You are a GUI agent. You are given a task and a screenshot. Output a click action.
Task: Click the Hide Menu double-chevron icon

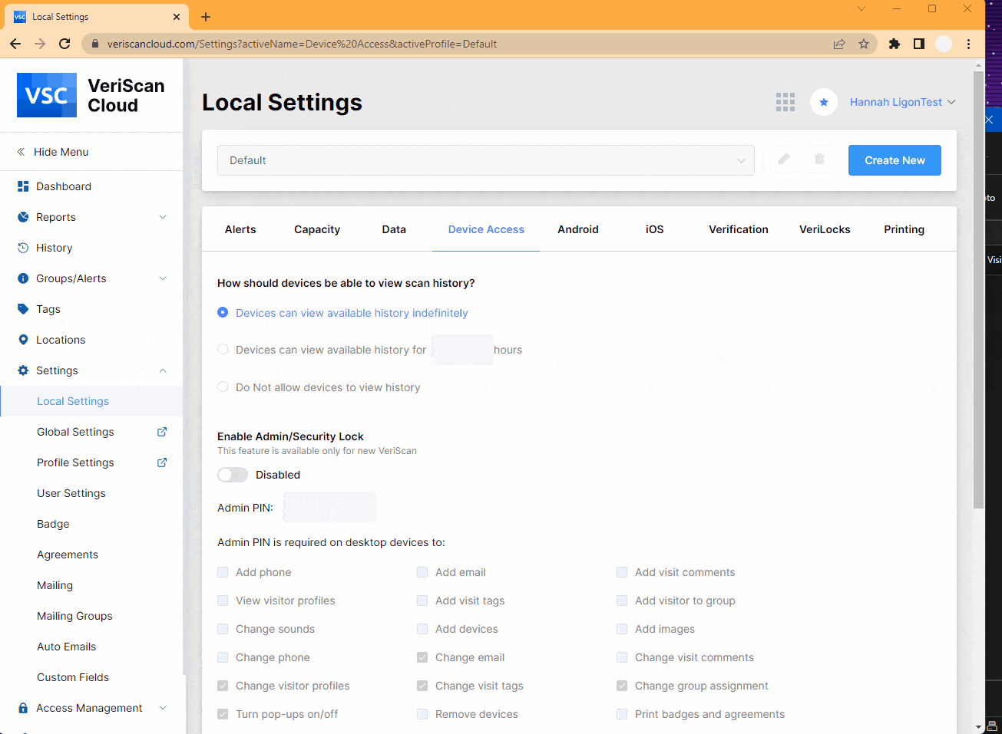(x=21, y=152)
